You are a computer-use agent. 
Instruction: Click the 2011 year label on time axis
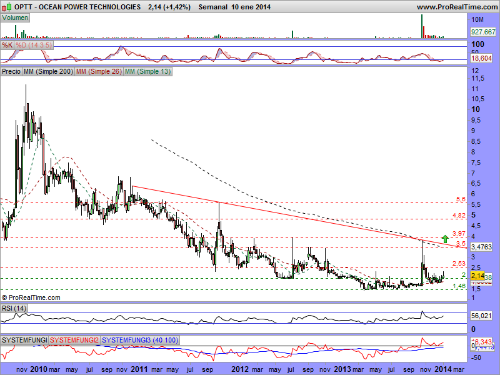(139, 369)
